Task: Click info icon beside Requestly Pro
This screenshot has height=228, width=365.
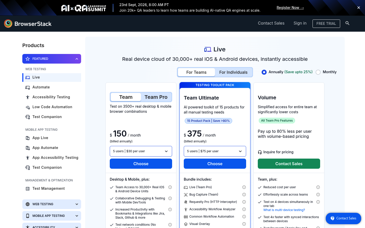Action: coord(244,202)
